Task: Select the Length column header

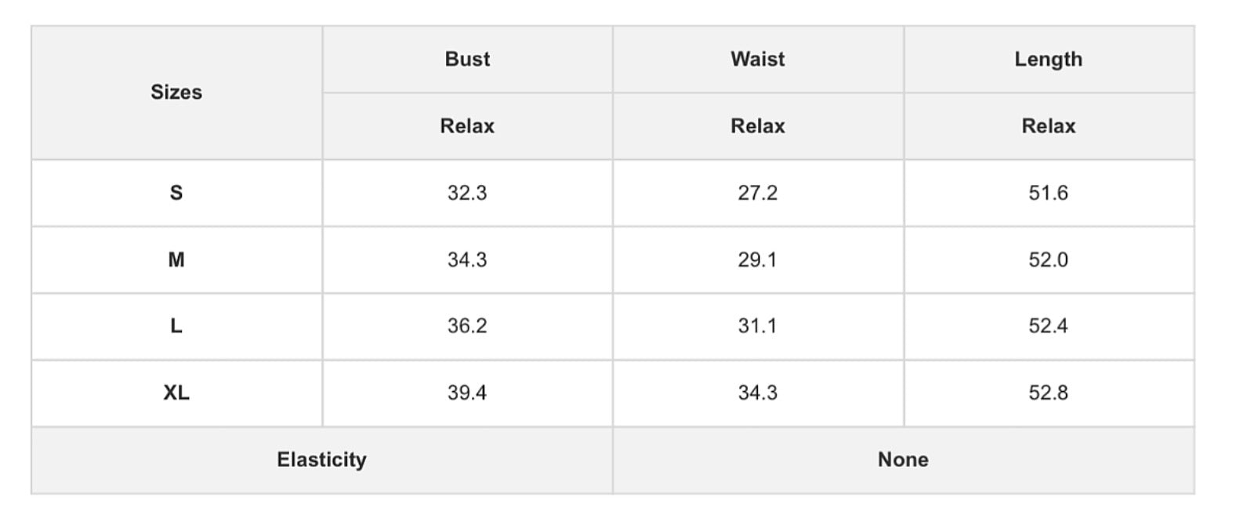Action: [x=1049, y=60]
